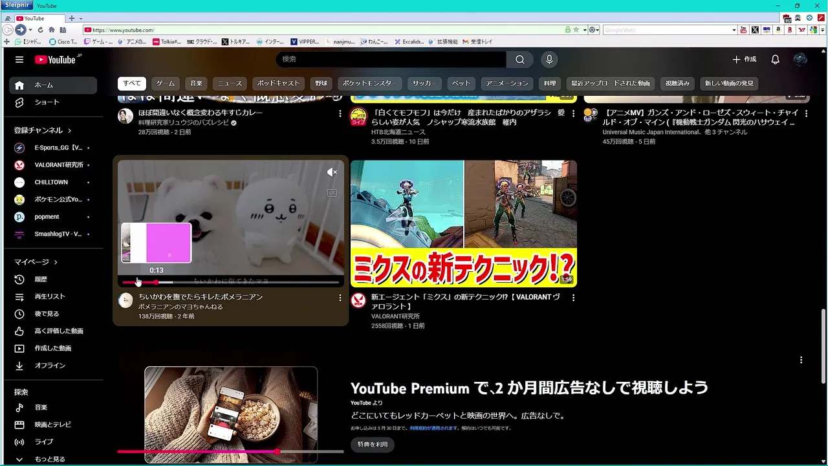Viewport: 828px width, 466px height.
Task: Select the すべて filter chip
Action: [x=132, y=83]
